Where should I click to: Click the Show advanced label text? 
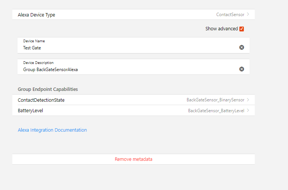point(221,29)
